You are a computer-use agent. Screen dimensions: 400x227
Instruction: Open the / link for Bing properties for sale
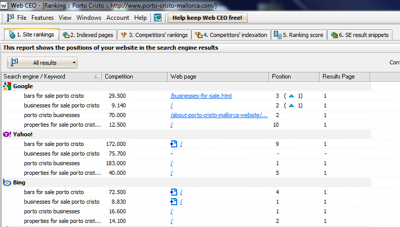(172, 221)
